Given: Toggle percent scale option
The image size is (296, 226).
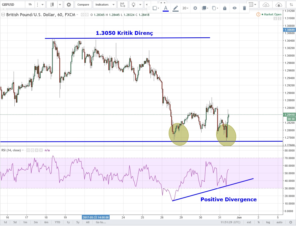Looking at the screenshot, I should point(258,222).
